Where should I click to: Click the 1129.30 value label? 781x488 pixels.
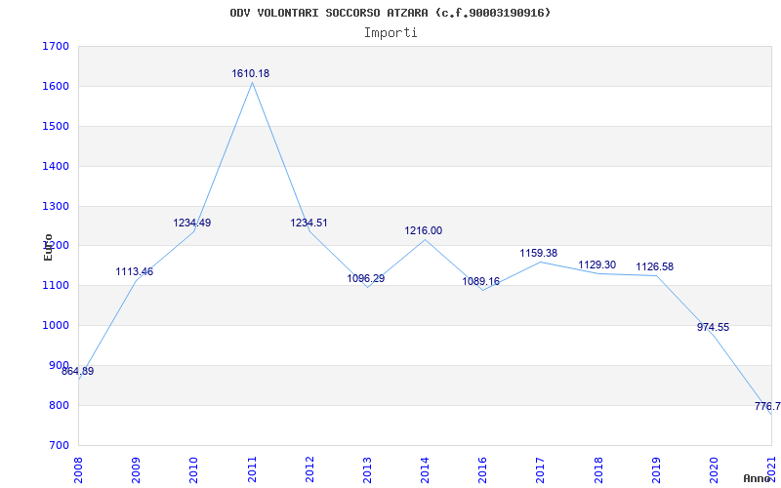pyautogui.click(x=596, y=264)
